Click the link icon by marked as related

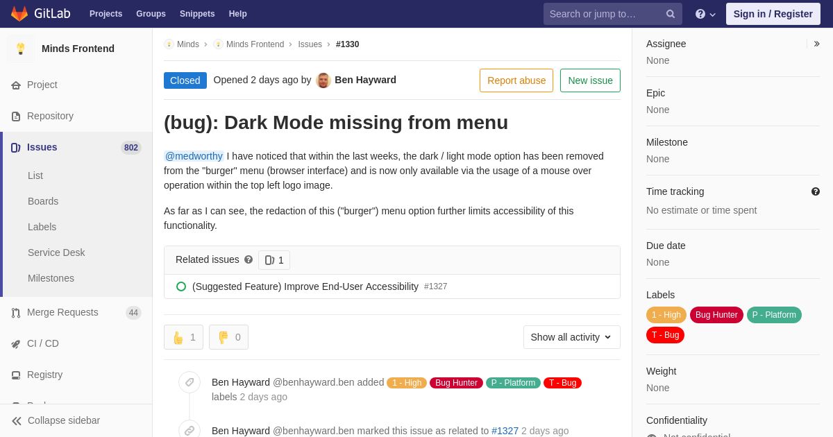(x=190, y=429)
